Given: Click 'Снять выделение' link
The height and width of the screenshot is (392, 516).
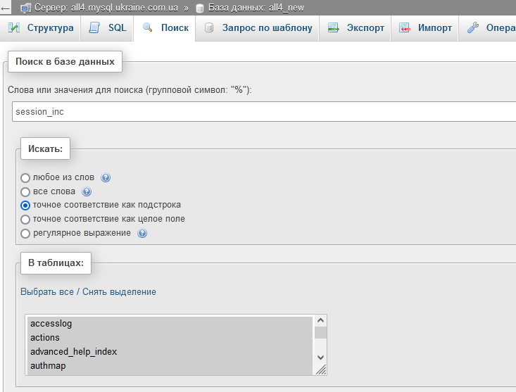Looking at the screenshot, I should click(119, 291).
